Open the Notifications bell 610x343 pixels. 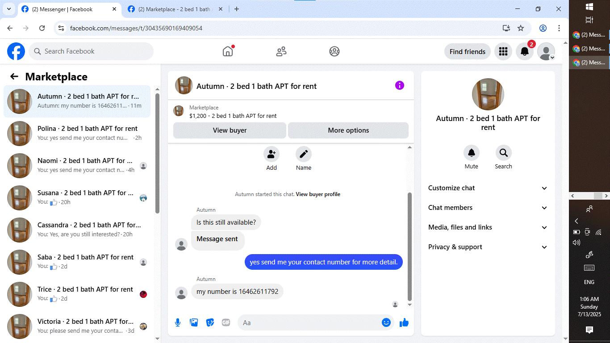click(x=525, y=51)
